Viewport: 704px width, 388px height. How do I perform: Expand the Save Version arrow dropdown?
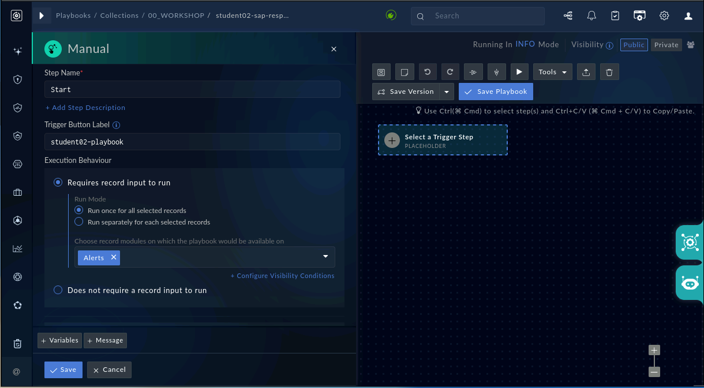click(447, 92)
